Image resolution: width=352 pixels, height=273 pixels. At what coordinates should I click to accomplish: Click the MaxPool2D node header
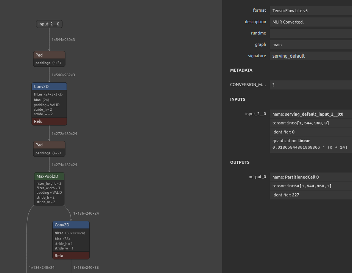click(x=49, y=176)
